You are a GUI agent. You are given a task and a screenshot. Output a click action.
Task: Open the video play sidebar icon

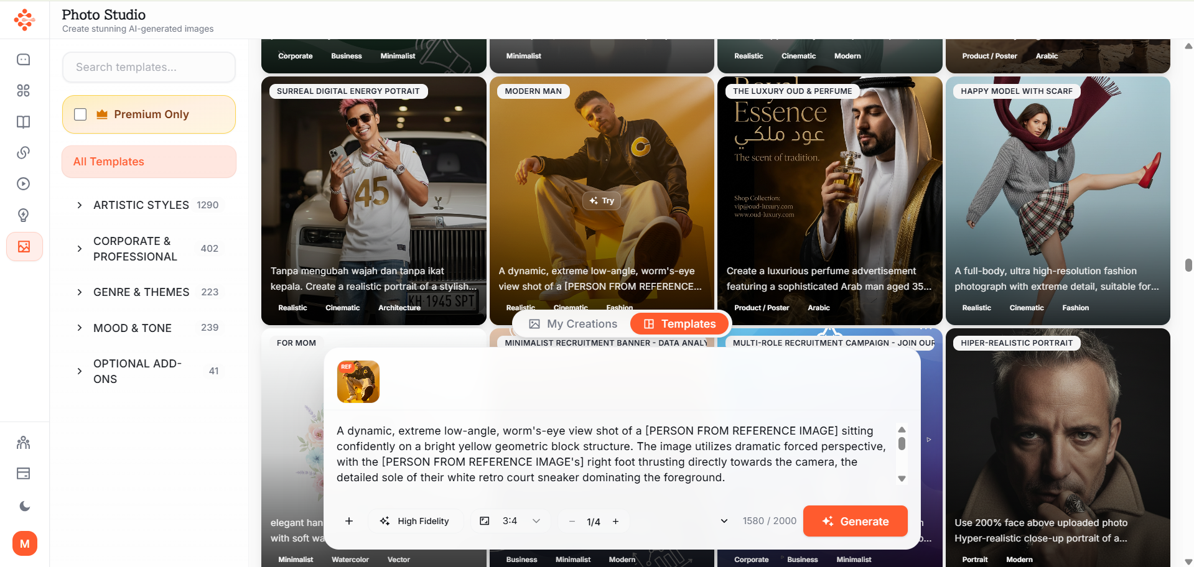click(24, 184)
